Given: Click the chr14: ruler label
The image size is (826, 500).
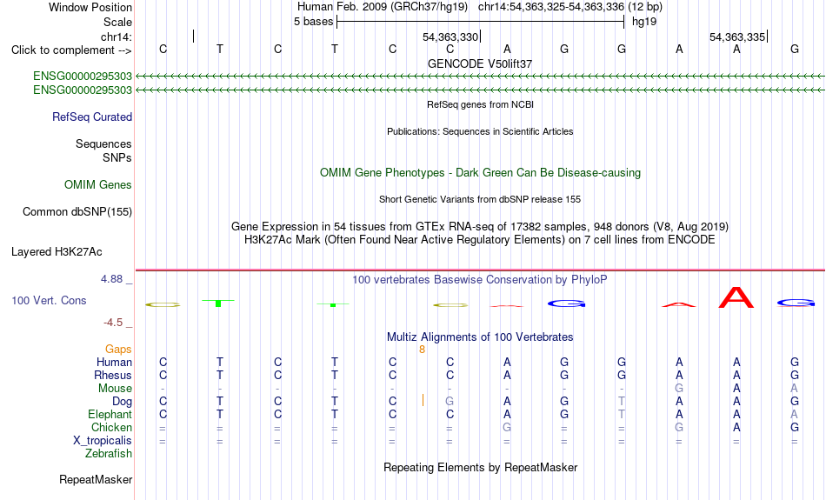Looking at the screenshot, I should pyautogui.click(x=117, y=37).
